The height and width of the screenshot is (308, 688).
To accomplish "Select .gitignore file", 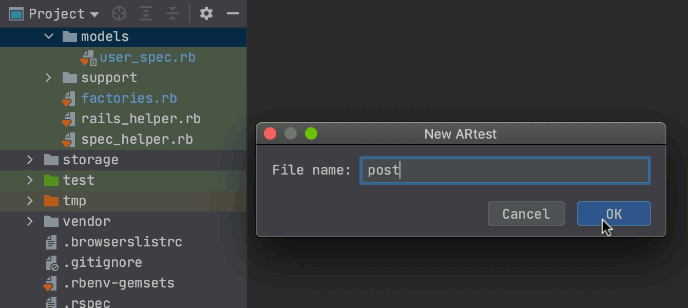I will click(103, 262).
